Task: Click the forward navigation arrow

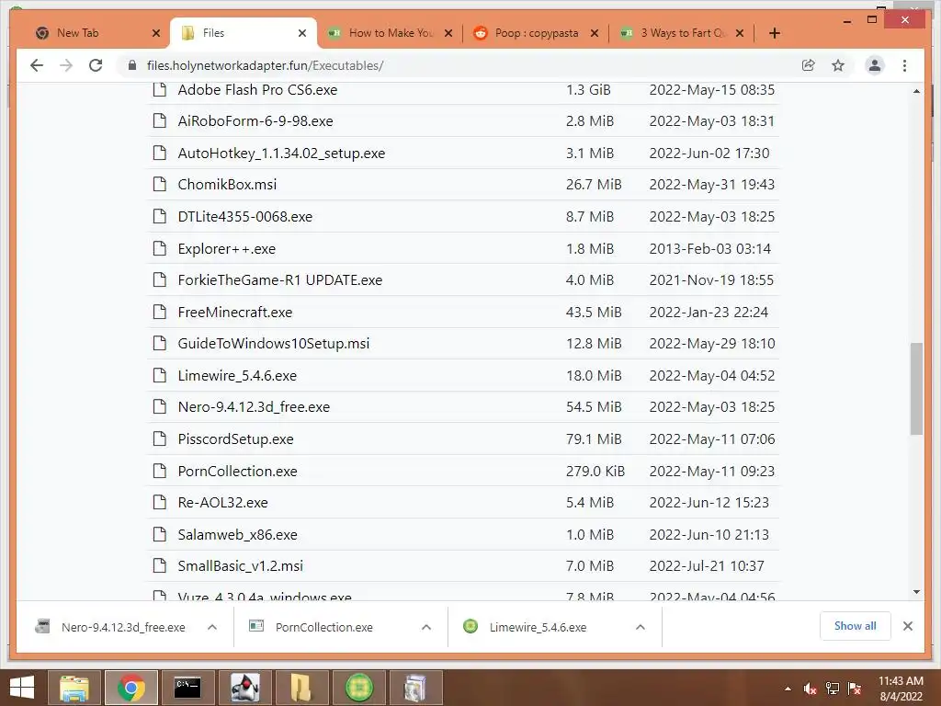Action: 66,65
